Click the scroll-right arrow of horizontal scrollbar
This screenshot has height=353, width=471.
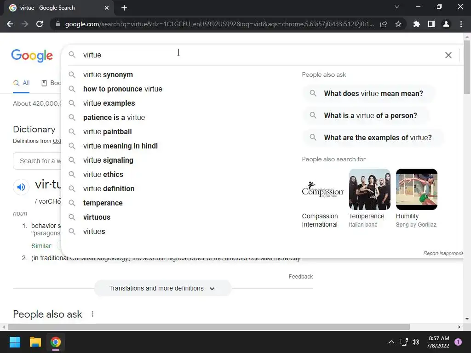pos(460,327)
